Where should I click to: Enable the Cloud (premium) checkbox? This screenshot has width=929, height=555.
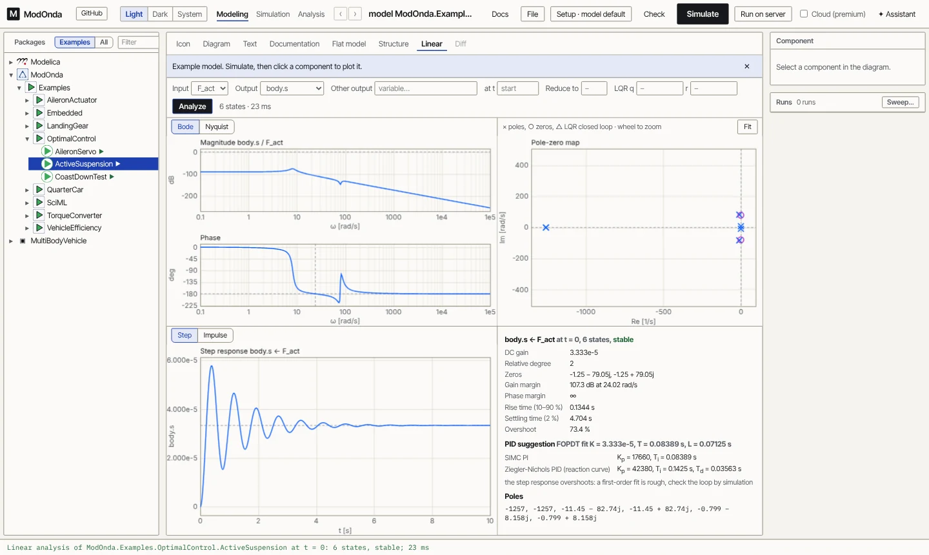[804, 14]
